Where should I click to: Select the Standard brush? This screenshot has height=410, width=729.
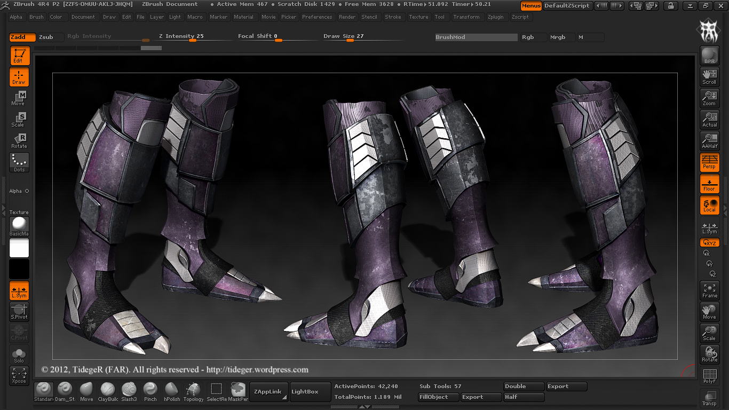pyautogui.click(x=44, y=392)
